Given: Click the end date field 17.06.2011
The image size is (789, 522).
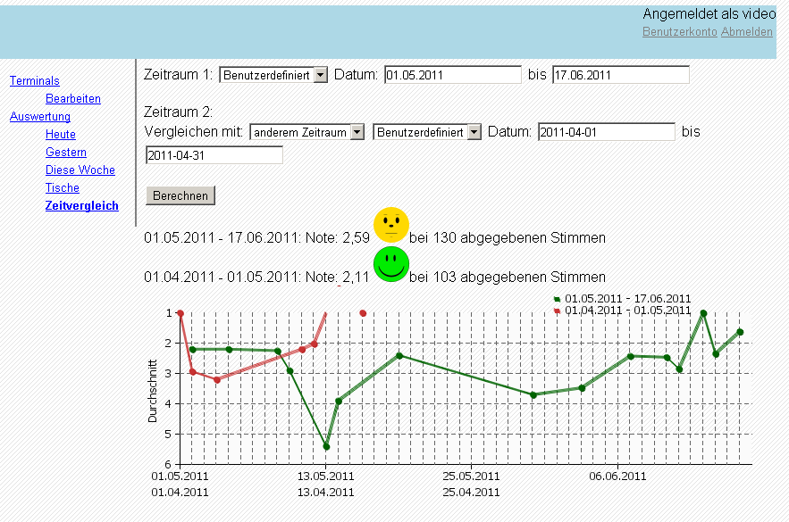Looking at the screenshot, I should [621, 75].
